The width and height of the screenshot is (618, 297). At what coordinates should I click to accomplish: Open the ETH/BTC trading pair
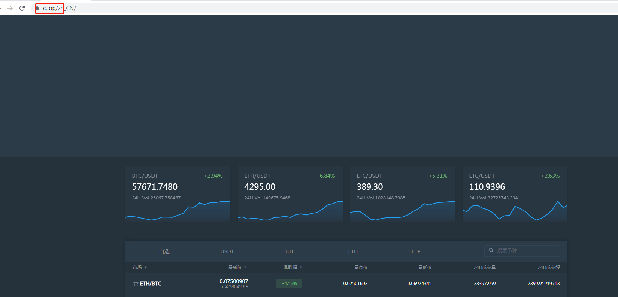coord(151,284)
